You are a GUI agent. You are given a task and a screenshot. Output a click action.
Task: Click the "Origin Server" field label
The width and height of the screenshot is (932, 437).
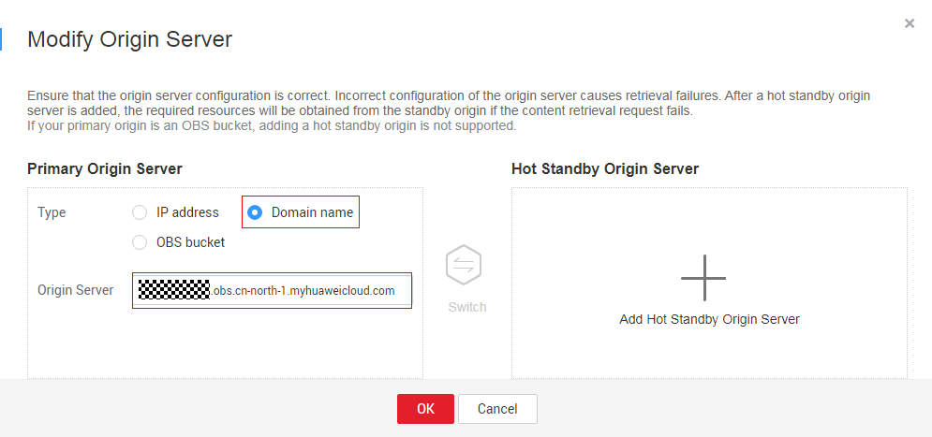[76, 290]
